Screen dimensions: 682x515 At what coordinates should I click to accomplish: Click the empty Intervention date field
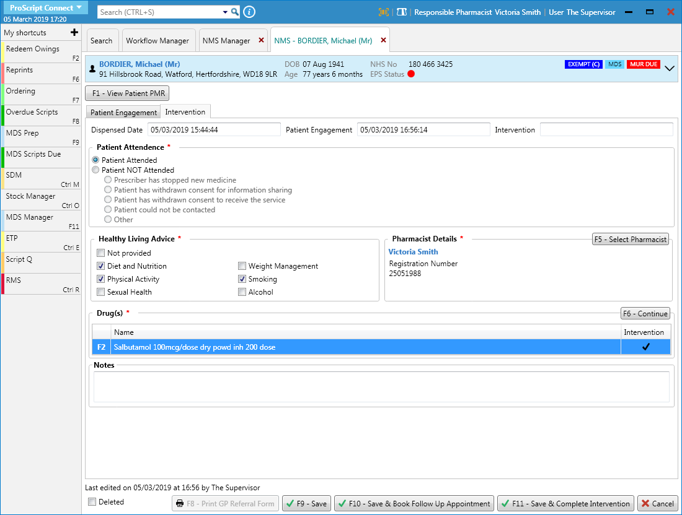tap(606, 129)
